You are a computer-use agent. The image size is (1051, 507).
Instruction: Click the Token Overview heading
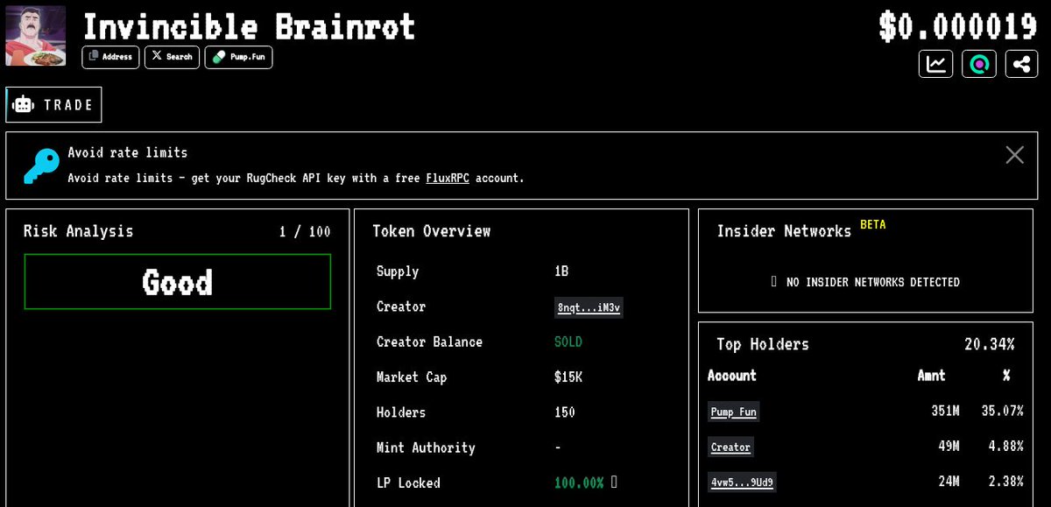pos(432,231)
